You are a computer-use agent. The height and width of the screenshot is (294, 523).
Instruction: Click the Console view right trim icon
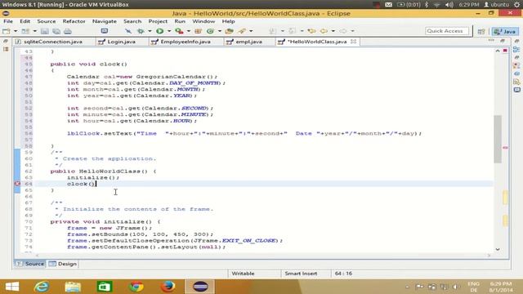517,90
